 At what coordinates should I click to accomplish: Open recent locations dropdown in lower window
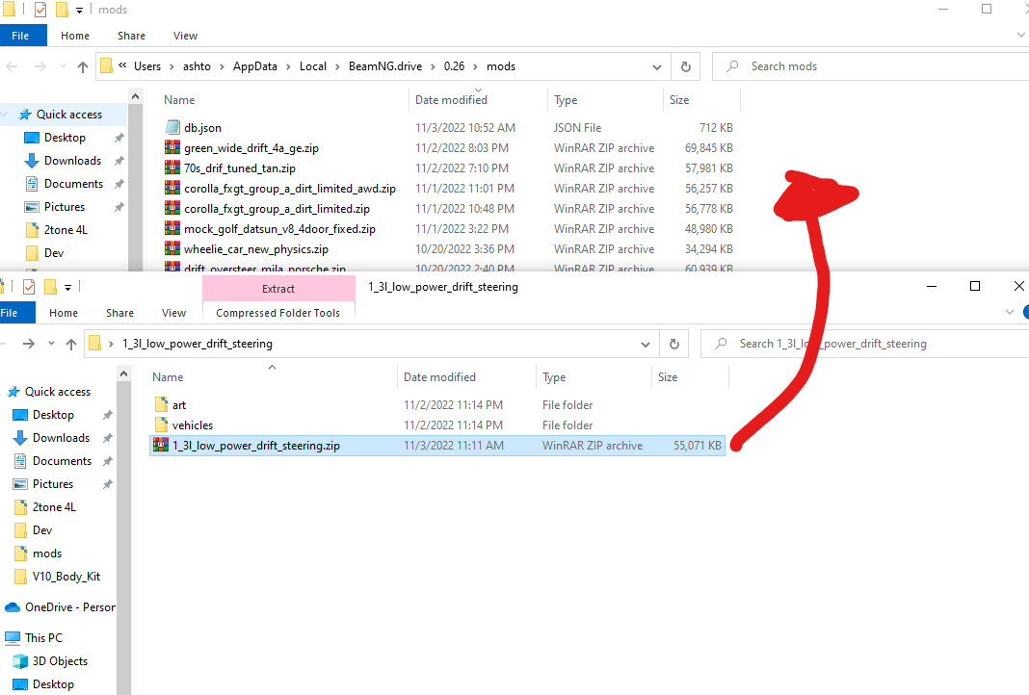pyautogui.click(x=51, y=344)
